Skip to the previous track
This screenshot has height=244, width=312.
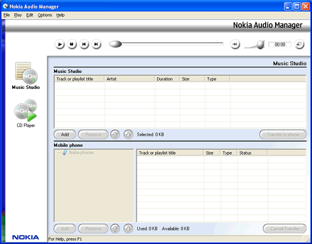tap(84, 44)
